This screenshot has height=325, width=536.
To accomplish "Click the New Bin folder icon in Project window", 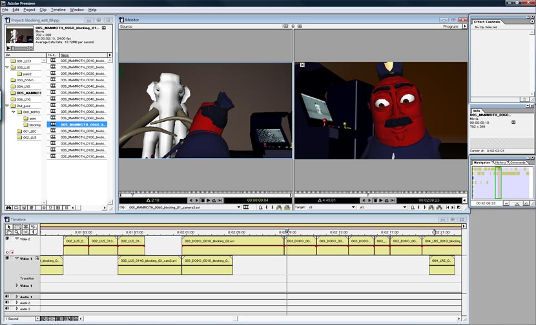I will coord(16,208).
